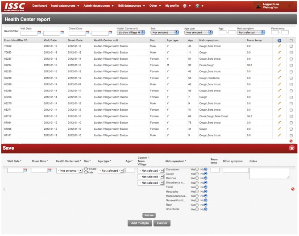Edit record 70652 with pencil icon

tap(279, 46)
